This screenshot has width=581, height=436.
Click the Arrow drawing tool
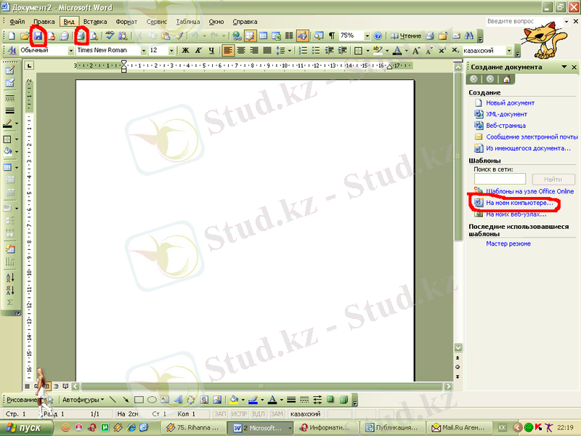(126, 400)
